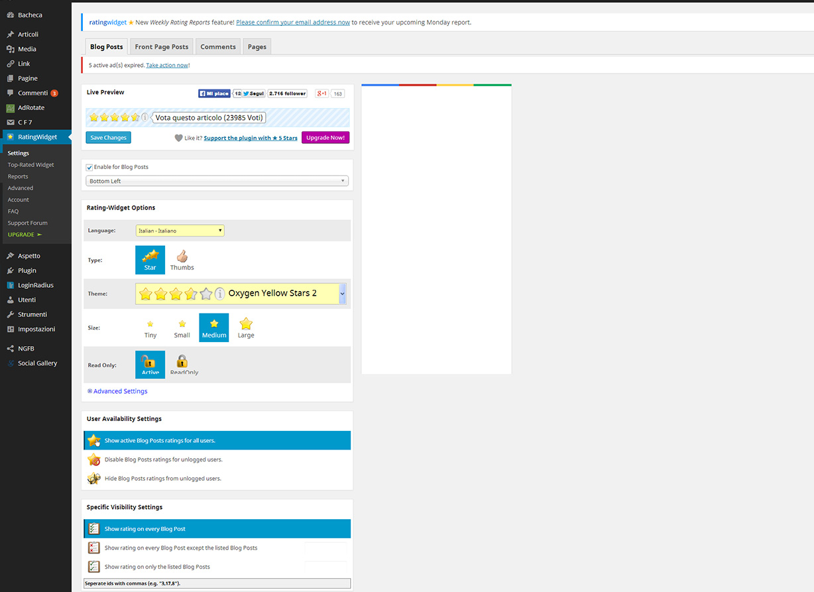Click the Utenti user icon

point(11,300)
